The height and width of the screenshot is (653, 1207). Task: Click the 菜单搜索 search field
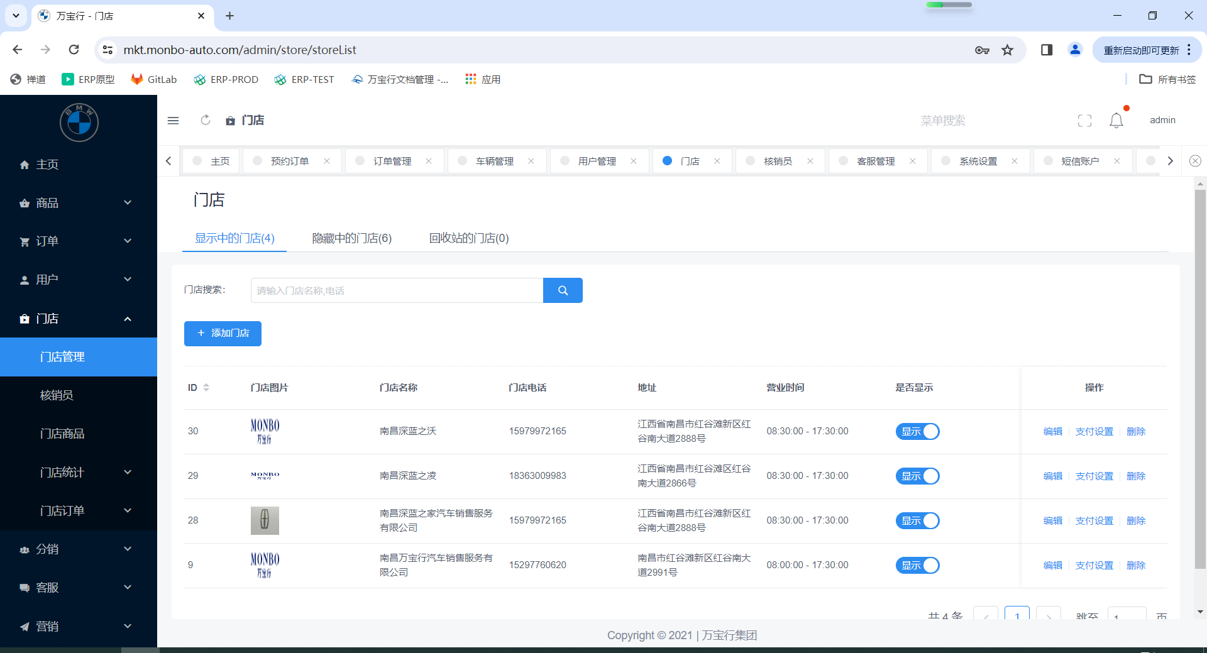click(x=943, y=120)
